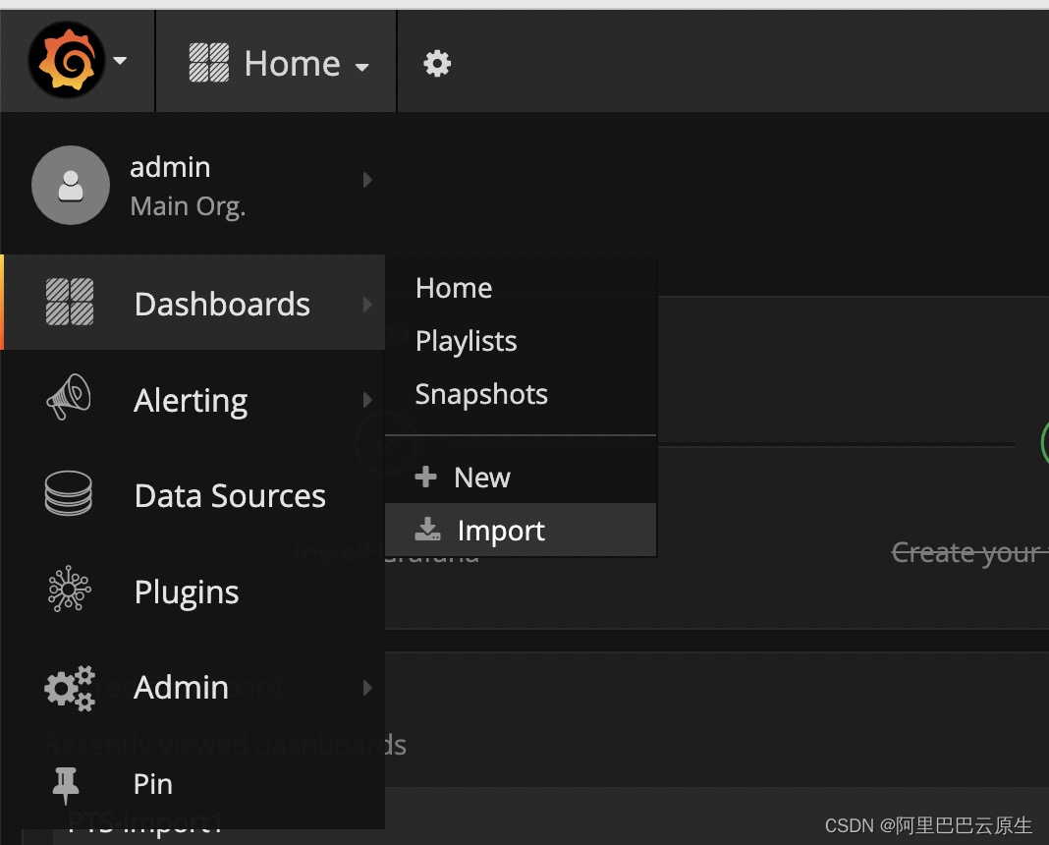The image size is (1049, 845).
Task: Click the Plugins network icon
Action: coord(70,589)
